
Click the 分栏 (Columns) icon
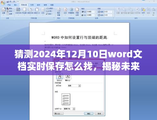(x=43, y=9)
